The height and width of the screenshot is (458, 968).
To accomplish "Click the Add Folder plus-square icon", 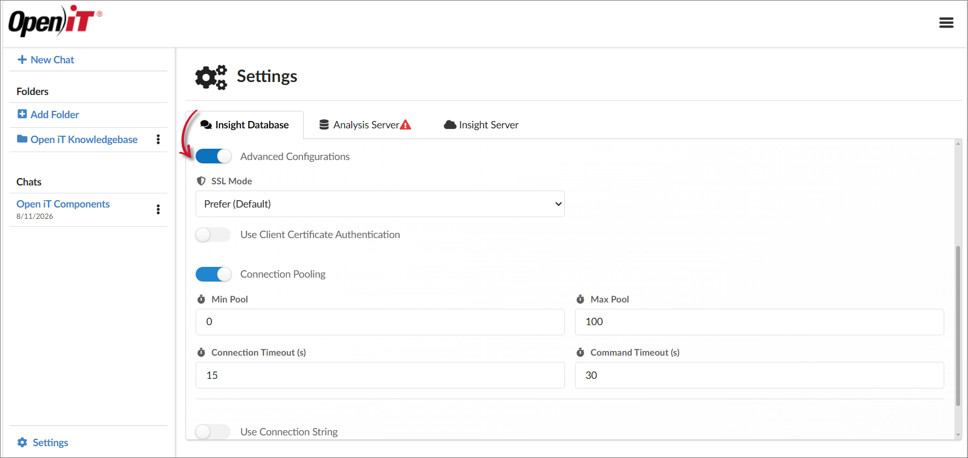I will click(22, 114).
